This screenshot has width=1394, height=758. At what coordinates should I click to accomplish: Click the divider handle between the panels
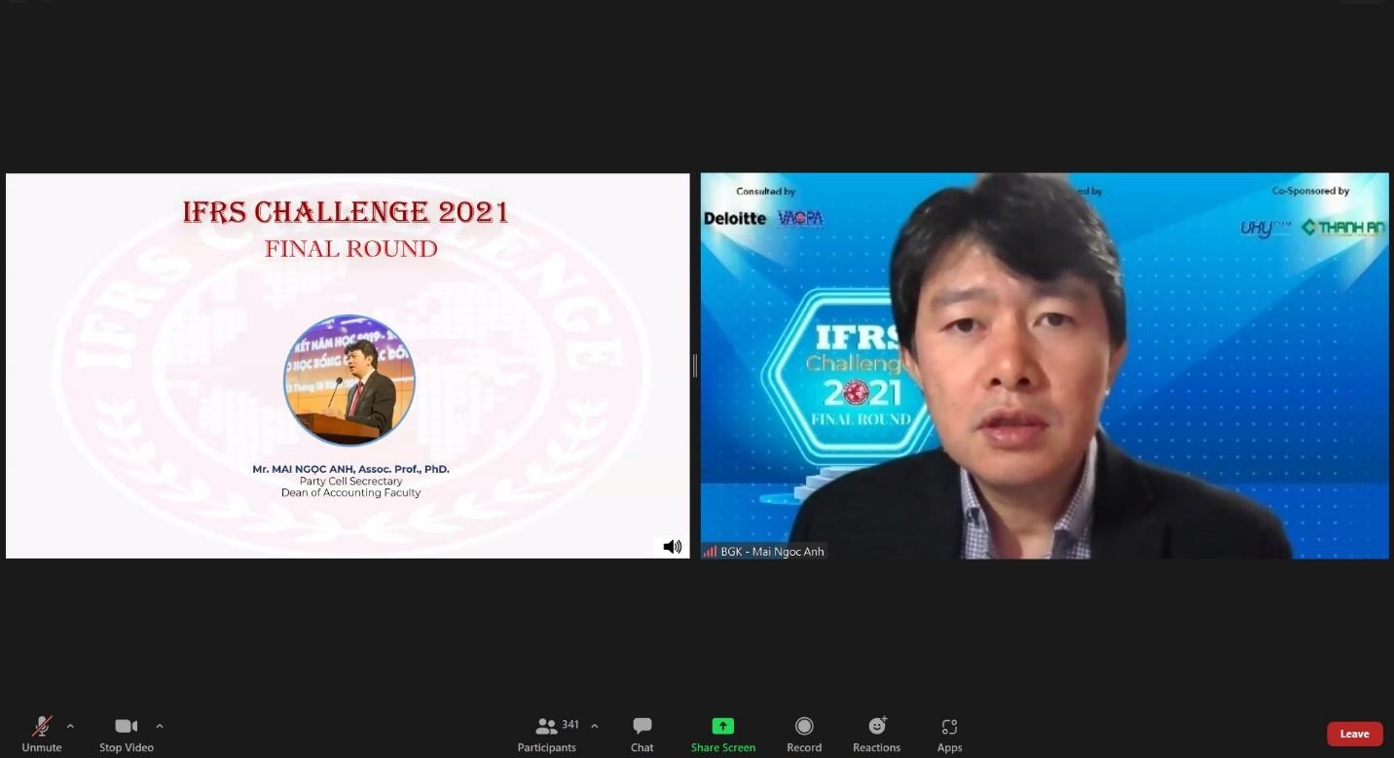(x=694, y=366)
